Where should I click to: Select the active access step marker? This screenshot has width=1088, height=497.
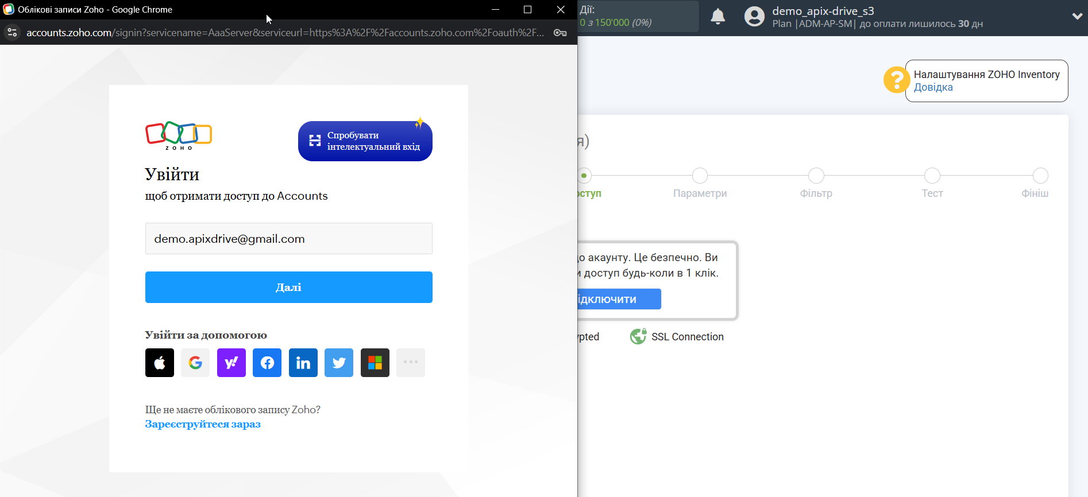point(584,175)
